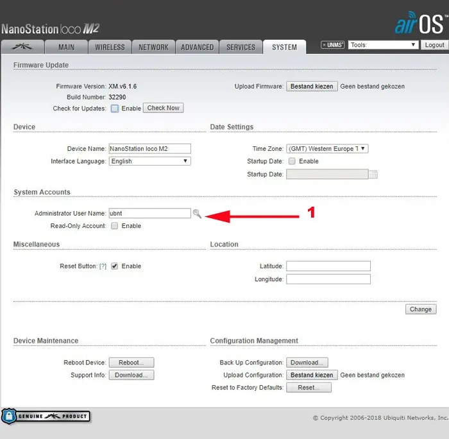This screenshot has height=439, width=449.
Task: Enable the Read-Only Account checkbox
Action: (x=115, y=226)
